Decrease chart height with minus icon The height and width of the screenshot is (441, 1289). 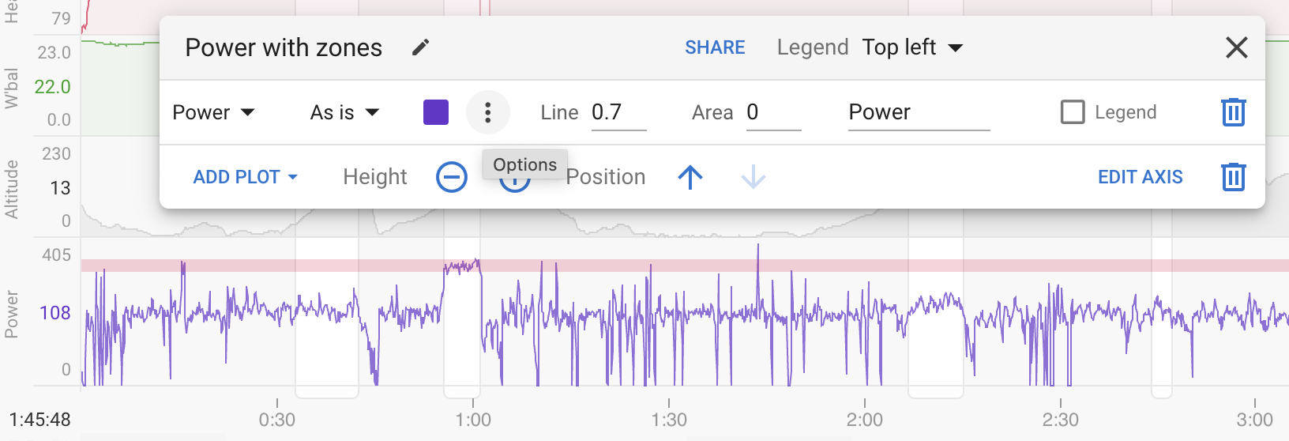452,177
